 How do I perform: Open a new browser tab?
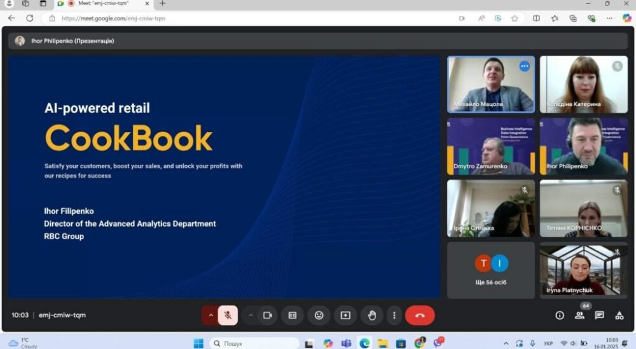[x=162, y=4]
